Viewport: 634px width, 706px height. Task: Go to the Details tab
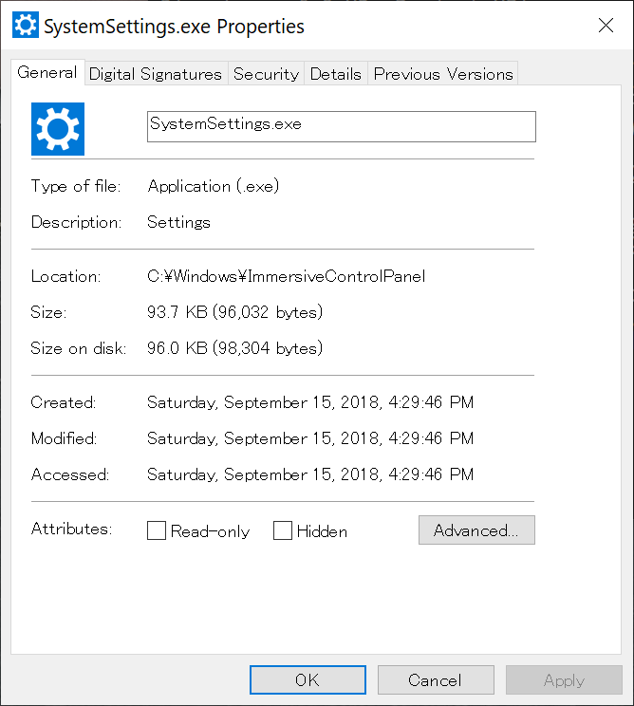point(336,74)
